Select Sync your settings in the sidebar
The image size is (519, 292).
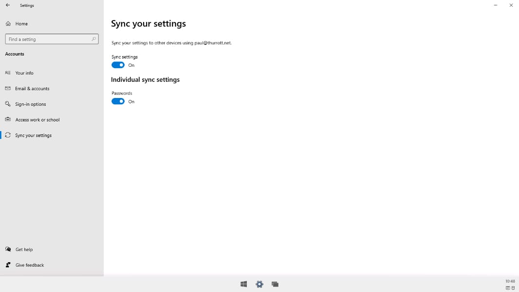pyautogui.click(x=52, y=135)
